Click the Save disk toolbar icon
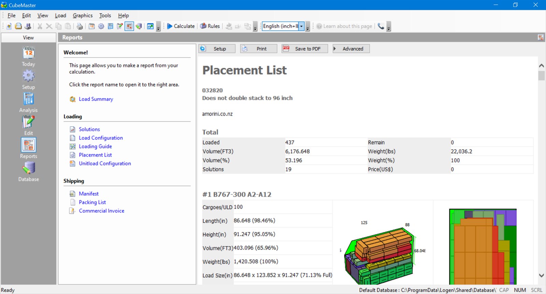This screenshot has height=294, width=546. (28, 26)
